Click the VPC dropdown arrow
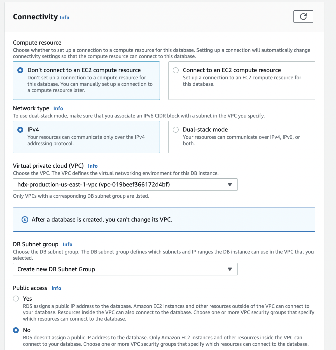This screenshot has height=350, width=336. point(230,185)
